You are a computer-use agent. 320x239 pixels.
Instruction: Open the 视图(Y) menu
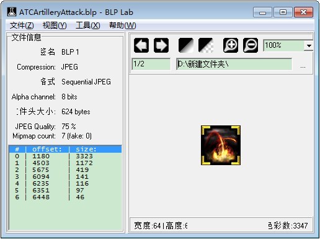point(55,25)
